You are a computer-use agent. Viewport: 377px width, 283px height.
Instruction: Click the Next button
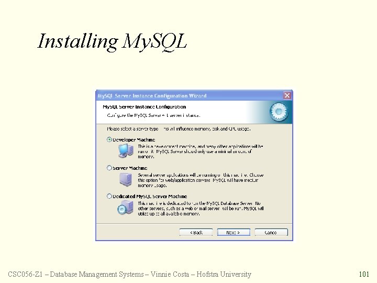pos(234,232)
